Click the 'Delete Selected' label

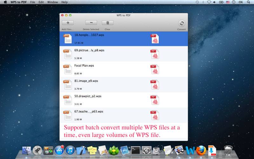pos(91,29)
